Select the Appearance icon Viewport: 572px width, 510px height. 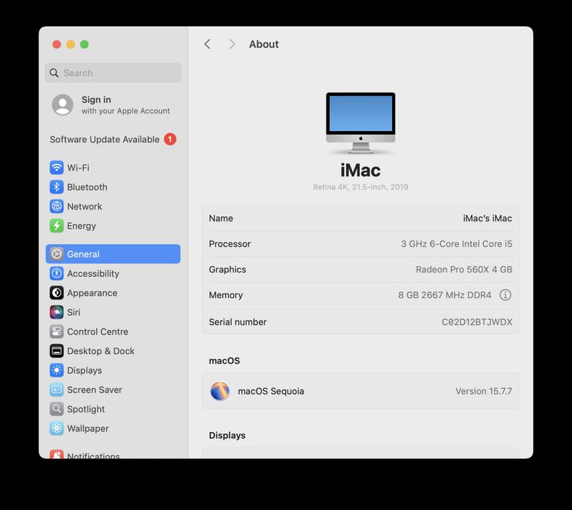57,293
